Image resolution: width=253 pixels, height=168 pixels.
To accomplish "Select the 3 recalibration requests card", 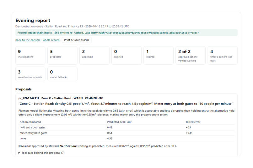I will 30,74.
